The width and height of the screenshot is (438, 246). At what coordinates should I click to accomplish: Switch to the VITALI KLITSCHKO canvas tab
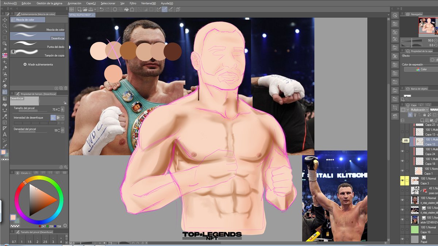click(80, 15)
